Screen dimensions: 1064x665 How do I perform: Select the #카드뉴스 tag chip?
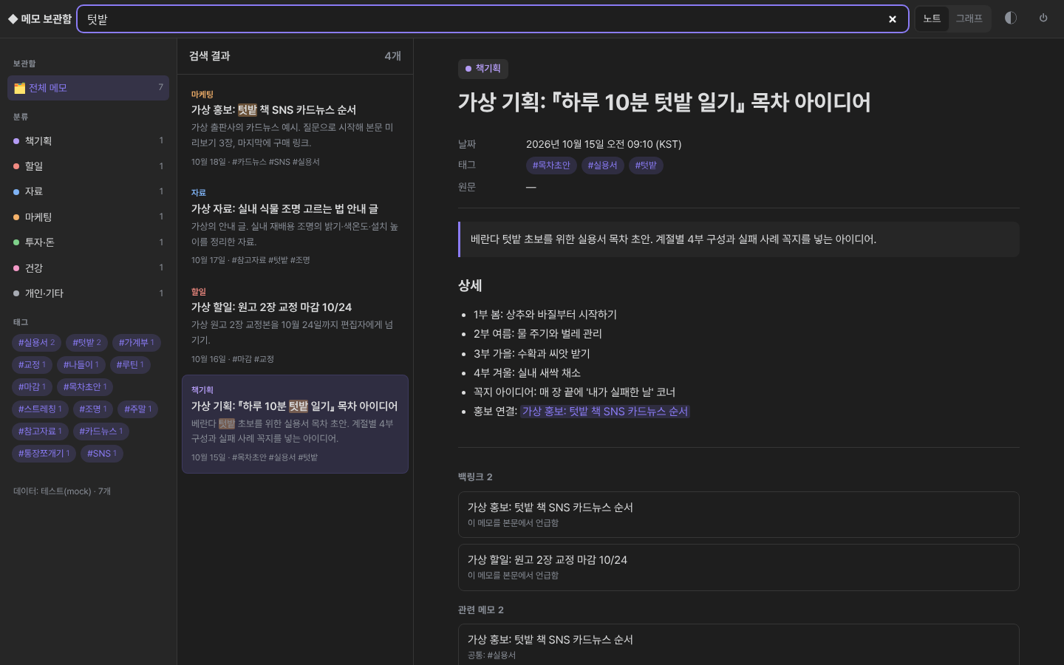point(101,432)
